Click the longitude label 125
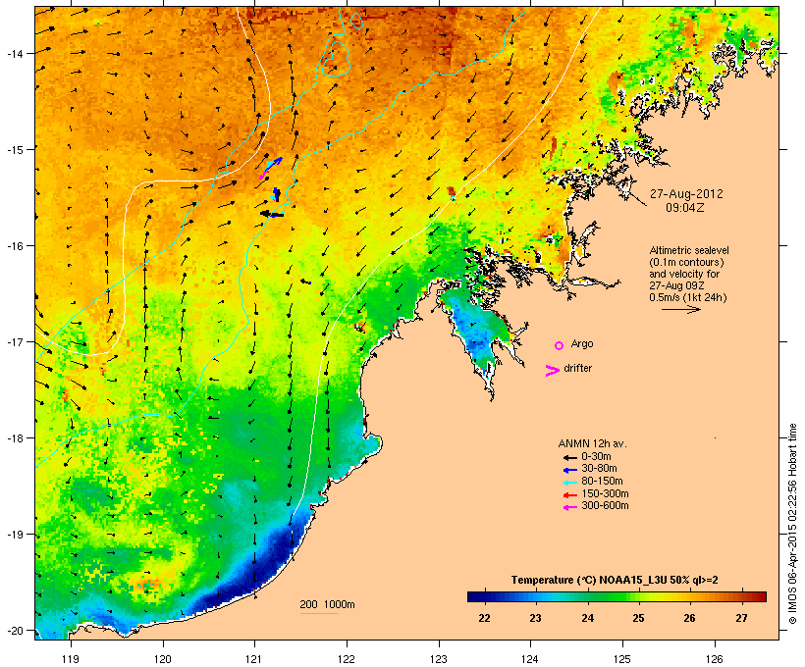805x667 pixels. (x=622, y=659)
